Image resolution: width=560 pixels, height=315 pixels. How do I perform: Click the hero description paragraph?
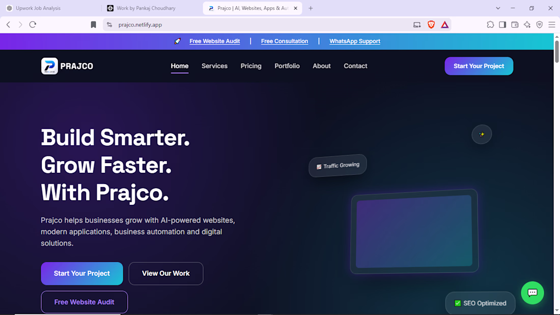click(x=138, y=232)
